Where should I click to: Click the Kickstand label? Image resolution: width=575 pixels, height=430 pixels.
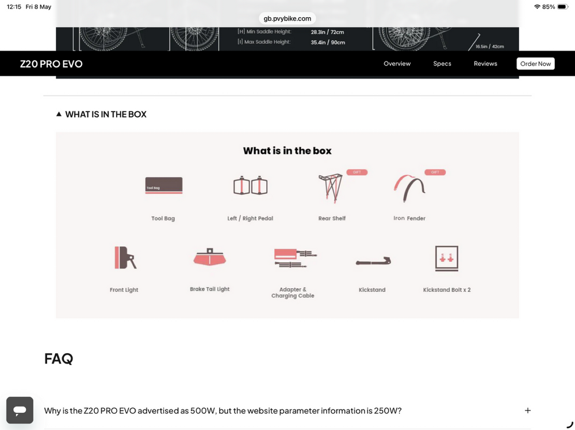pos(372,290)
